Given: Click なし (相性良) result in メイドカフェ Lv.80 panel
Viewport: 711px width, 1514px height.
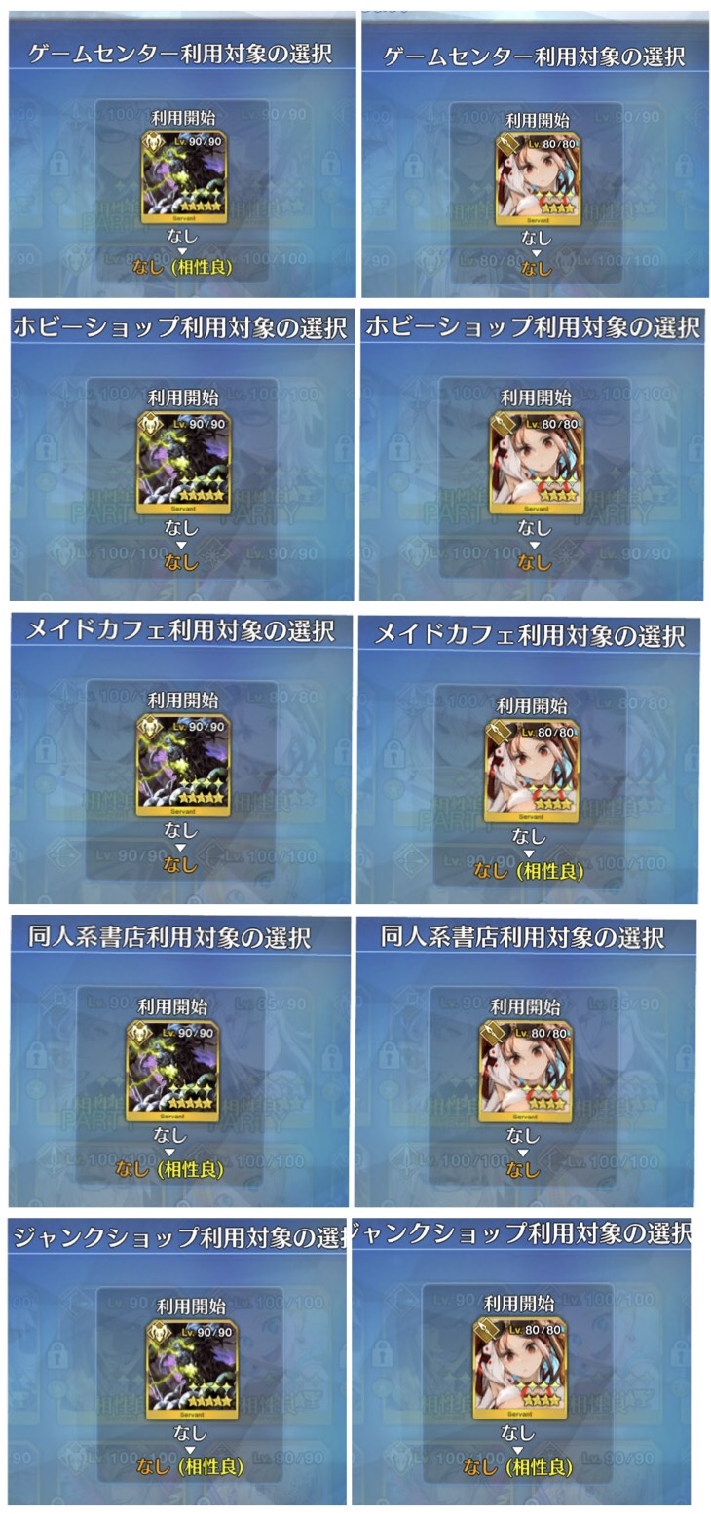Looking at the screenshot, I should [529, 870].
